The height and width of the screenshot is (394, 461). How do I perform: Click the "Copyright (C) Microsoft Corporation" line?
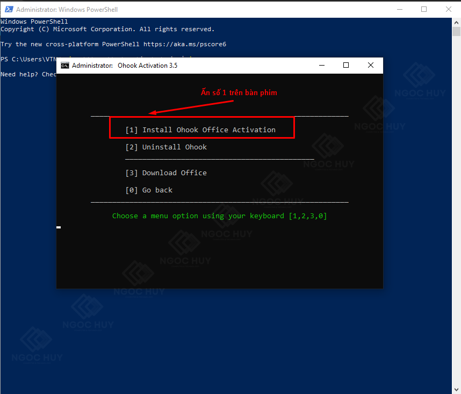tap(107, 30)
